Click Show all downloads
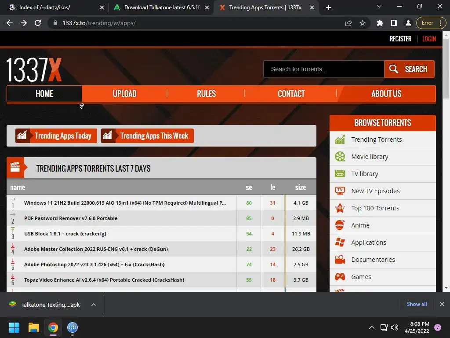Image resolution: width=450 pixels, height=338 pixels. pyautogui.click(x=417, y=304)
